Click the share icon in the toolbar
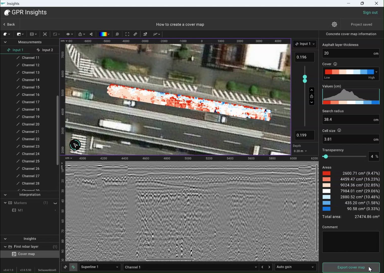This screenshot has width=384, height=273. coord(91,34)
